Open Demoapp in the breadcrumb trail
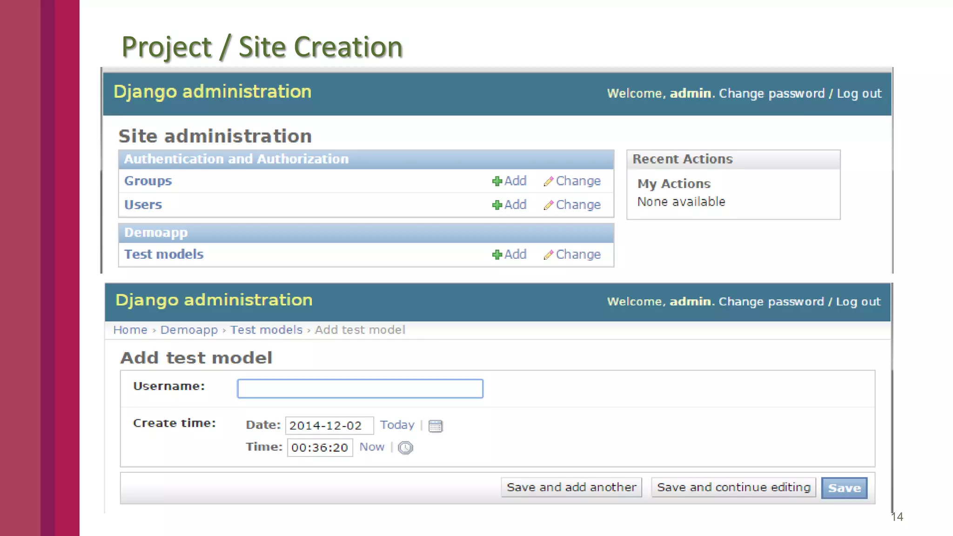Viewport: 953px width, 536px height. (189, 330)
